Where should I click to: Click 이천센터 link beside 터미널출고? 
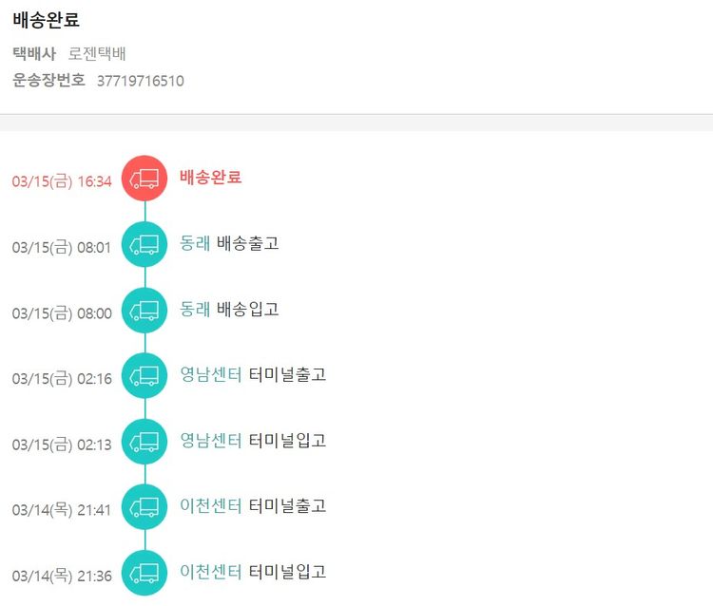pyautogui.click(x=210, y=505)
